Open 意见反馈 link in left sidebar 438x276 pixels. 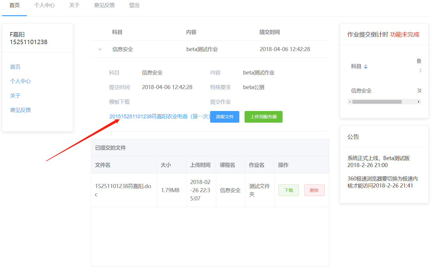[x=20, y=110]
